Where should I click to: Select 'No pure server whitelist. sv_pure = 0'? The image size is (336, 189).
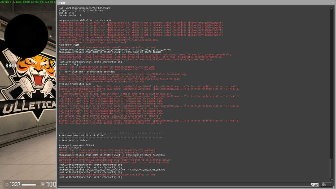pos(85,20)
